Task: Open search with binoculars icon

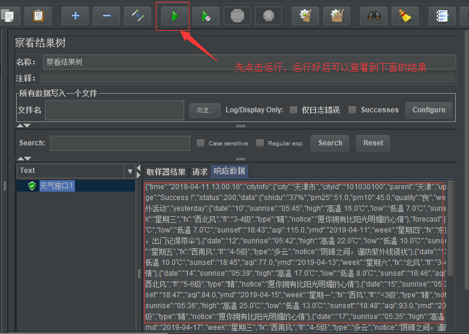Action: coord(374,16)
